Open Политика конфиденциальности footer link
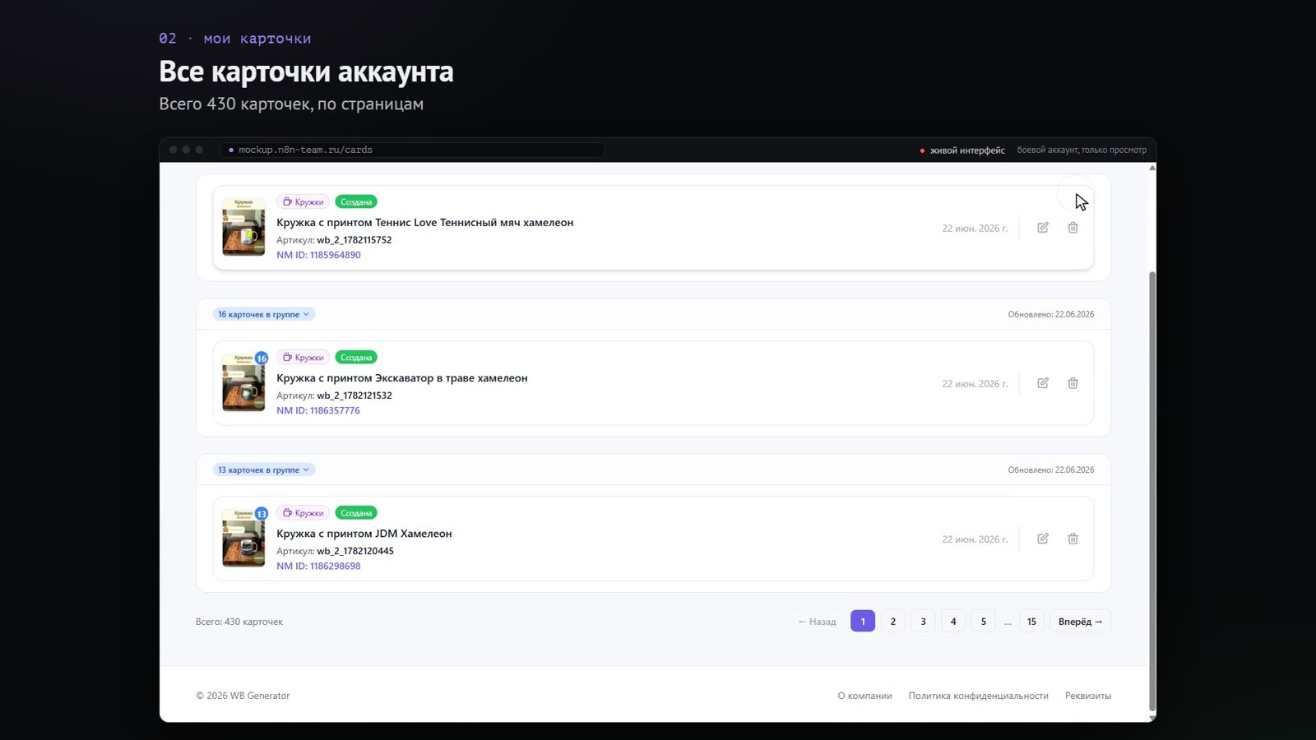This screenshot has height=740, width=1316. (x=978, y=696)
